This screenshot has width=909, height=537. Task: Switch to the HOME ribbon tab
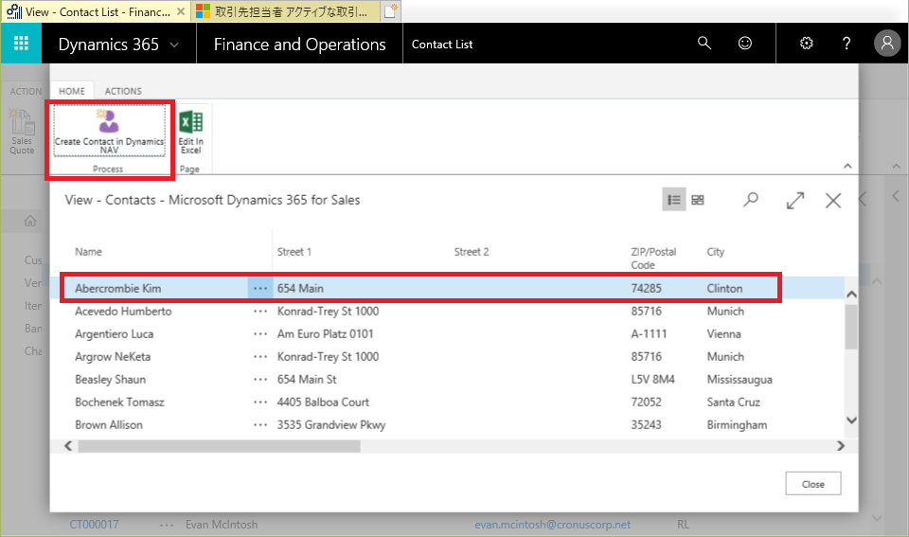coord(72,91)
